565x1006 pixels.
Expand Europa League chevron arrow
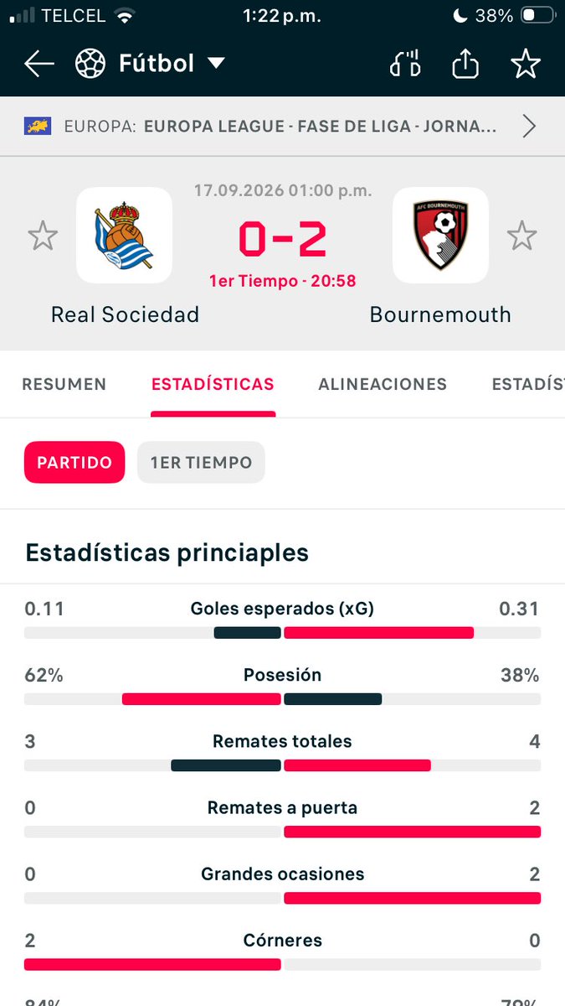[x=529, y=127]
